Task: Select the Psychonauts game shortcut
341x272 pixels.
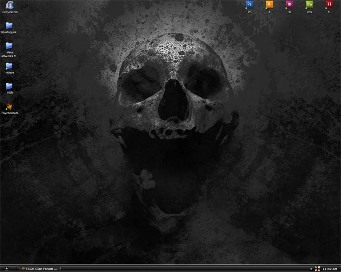Action: tap(9, 107)
